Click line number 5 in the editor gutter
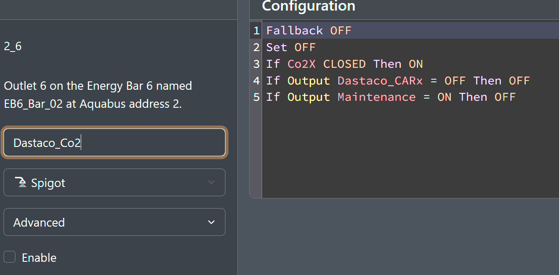 click(256, 97)
